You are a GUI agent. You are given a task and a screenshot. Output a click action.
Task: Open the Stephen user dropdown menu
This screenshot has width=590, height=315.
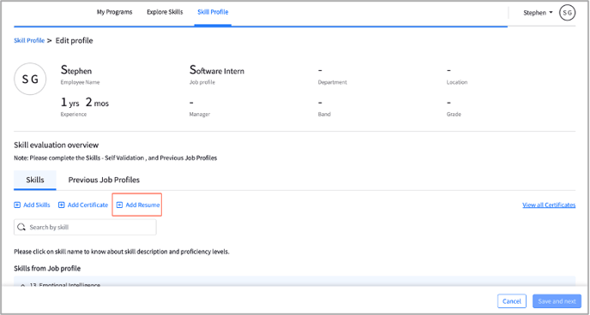[538, 13]
